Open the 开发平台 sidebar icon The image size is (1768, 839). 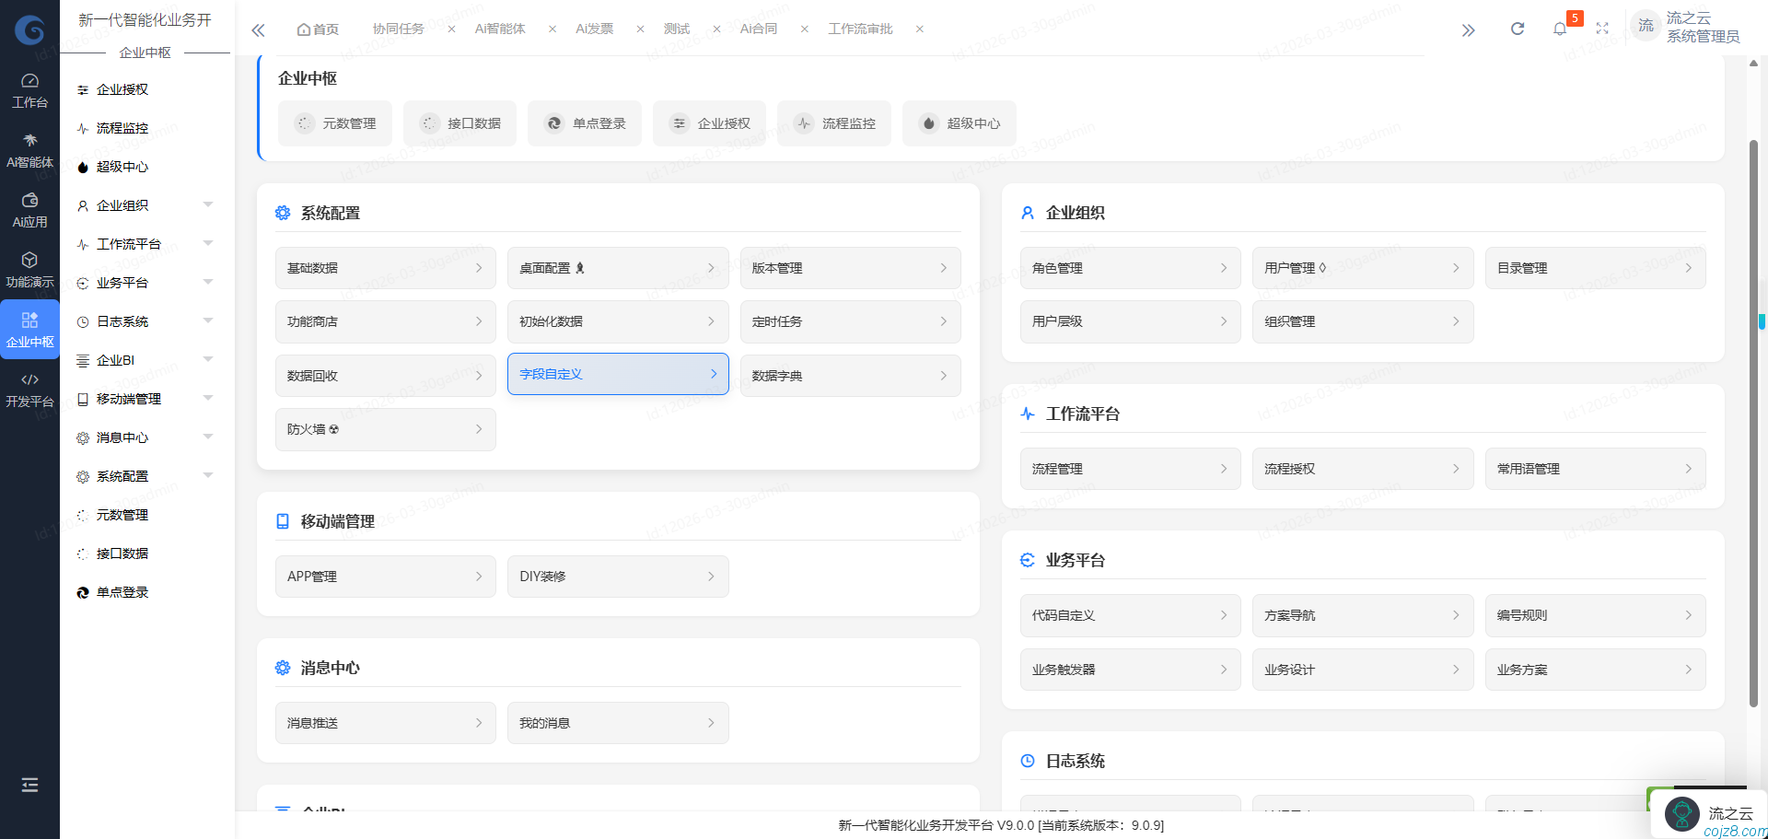[30, 387]
